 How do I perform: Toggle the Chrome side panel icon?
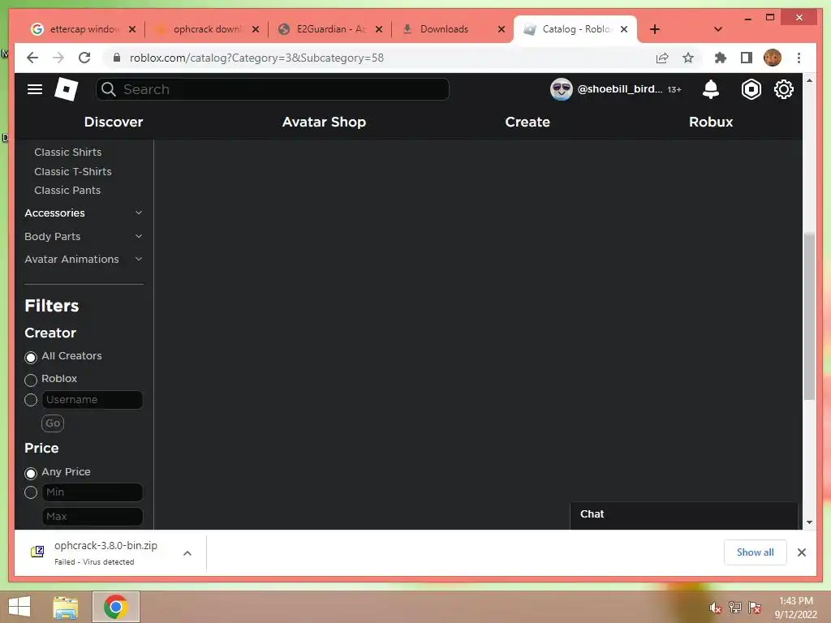[x=747, y=58]
